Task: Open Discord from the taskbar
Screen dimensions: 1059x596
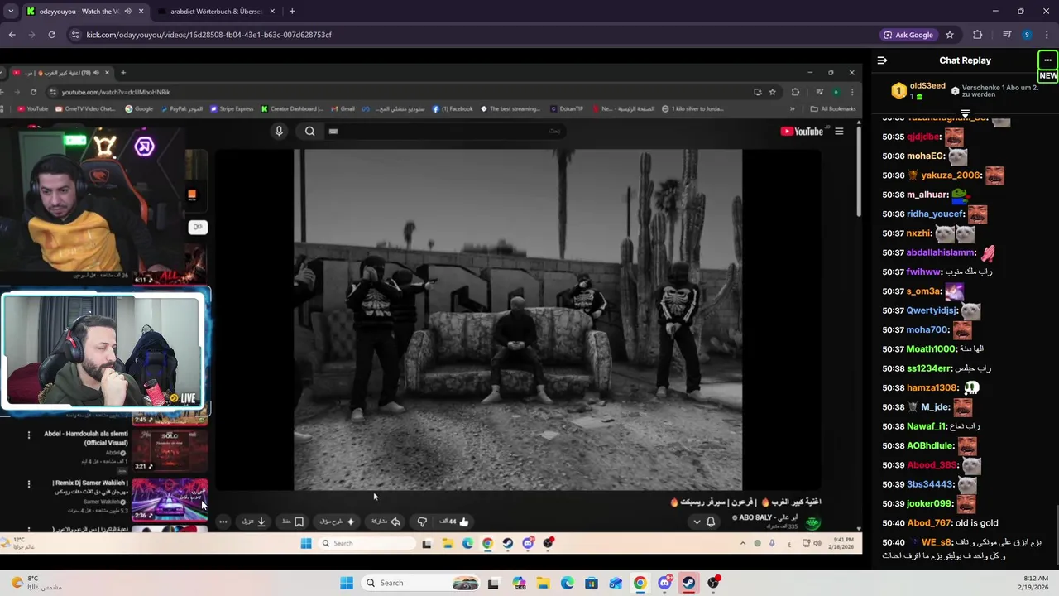Action: pyautogui.click(x=664, y=583)
